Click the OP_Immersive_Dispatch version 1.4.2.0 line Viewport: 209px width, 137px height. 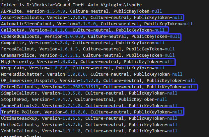[98, 81]
